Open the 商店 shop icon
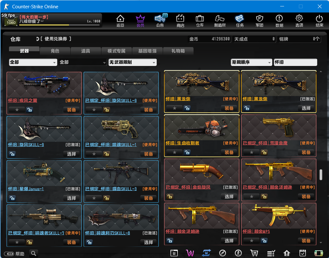This screenshot has width=329, height=258. [x=180, y=21]
